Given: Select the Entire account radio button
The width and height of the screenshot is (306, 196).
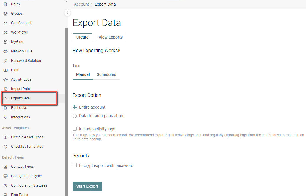Looking at the screenshot, I should tap(75, 107).
